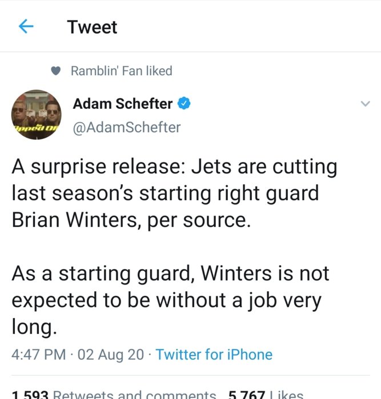381x399 pixels.
Task: Click the heart icon beside Ramblin' Fan
Action: [x=55, y=71]
